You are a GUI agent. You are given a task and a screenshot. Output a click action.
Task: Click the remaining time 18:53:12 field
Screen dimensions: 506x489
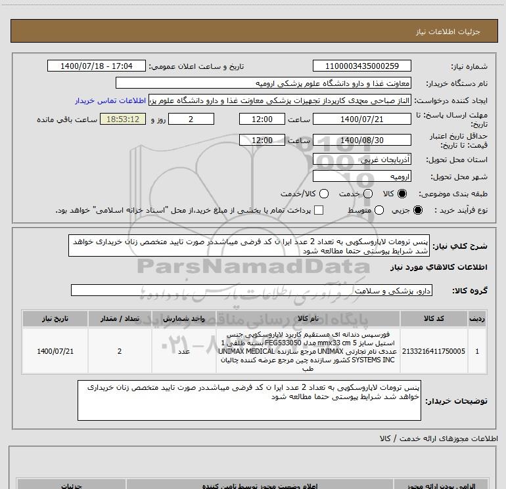click(123, 119)
